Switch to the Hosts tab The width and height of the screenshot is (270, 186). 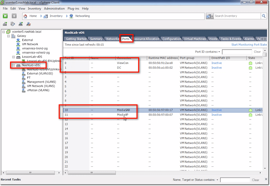213,39
